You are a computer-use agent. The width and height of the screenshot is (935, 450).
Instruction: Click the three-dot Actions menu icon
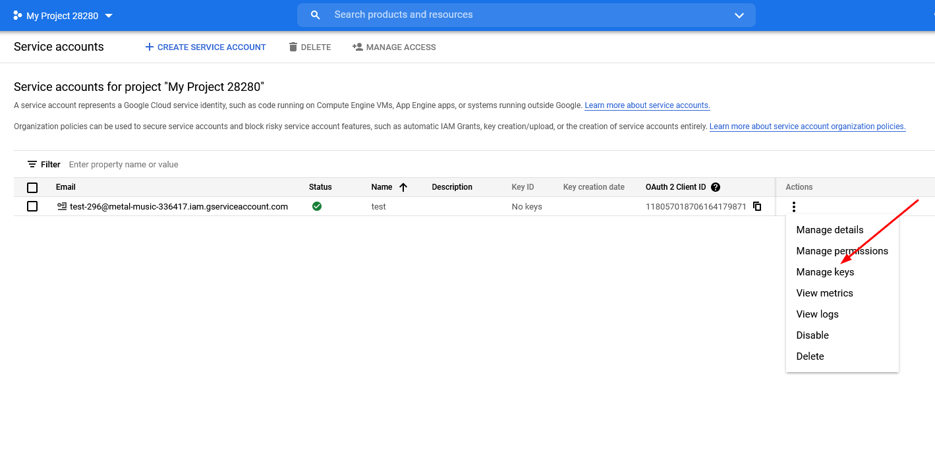coord(793,207)
